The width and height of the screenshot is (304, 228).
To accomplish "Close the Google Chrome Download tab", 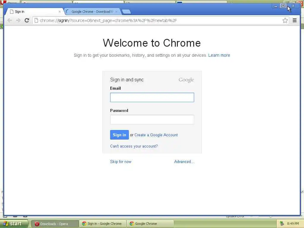I will tap(116, 12).
